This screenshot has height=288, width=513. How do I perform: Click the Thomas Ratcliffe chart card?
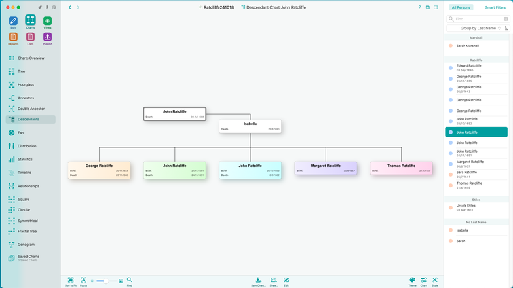pyautogui.click(x=402, y=168)
